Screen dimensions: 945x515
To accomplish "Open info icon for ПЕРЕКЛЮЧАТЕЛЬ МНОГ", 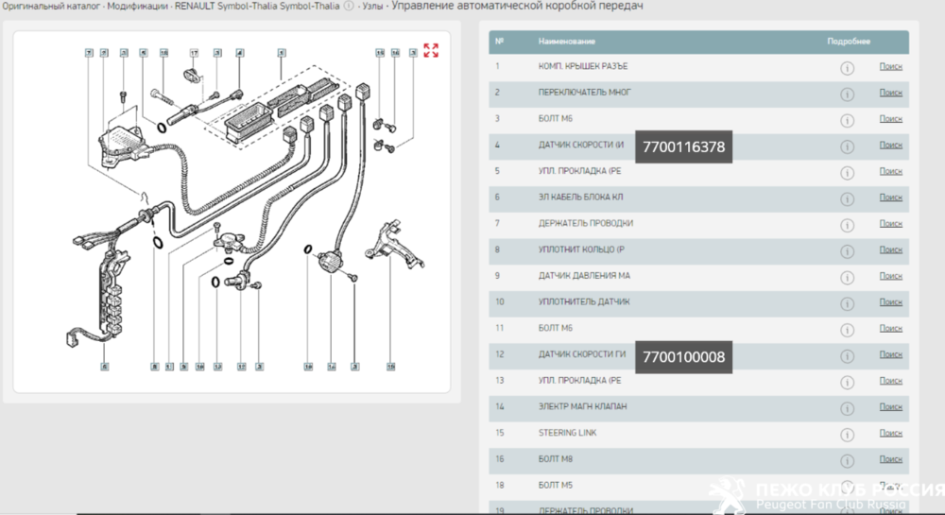I will [847, 94].
